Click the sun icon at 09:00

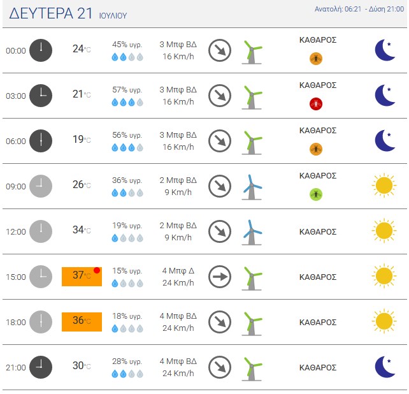point(384,186)
